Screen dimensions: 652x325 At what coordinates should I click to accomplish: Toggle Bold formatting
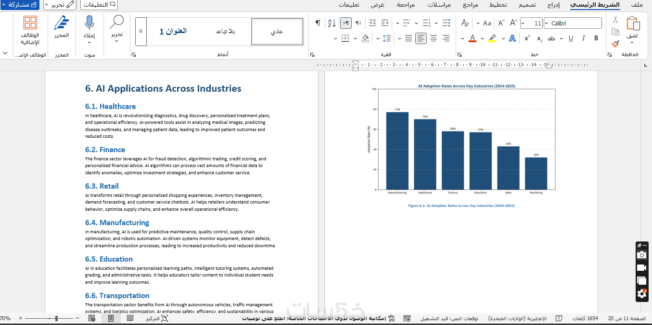pos(596,38)
